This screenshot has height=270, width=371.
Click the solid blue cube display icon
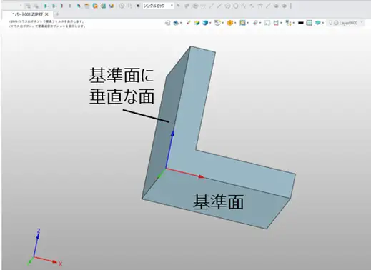(205, 23)
